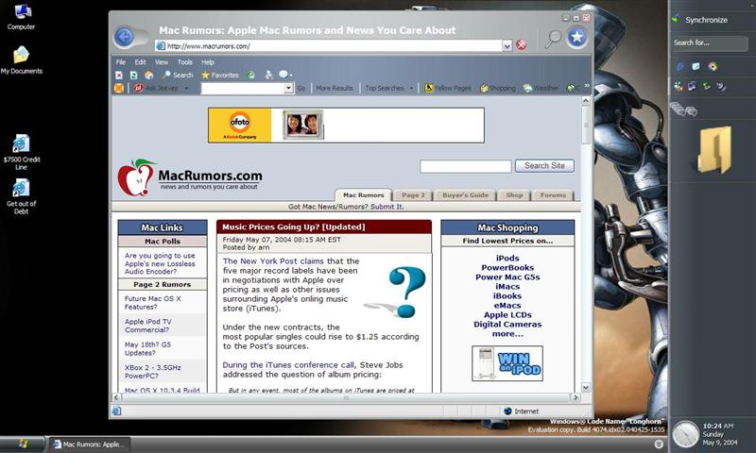Click the page icon in address bar
Viewport: 756px width, 453px height.
coord(161,45)
